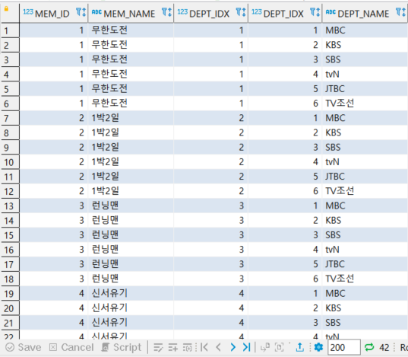Go to next row arrow

click(233, 347)
